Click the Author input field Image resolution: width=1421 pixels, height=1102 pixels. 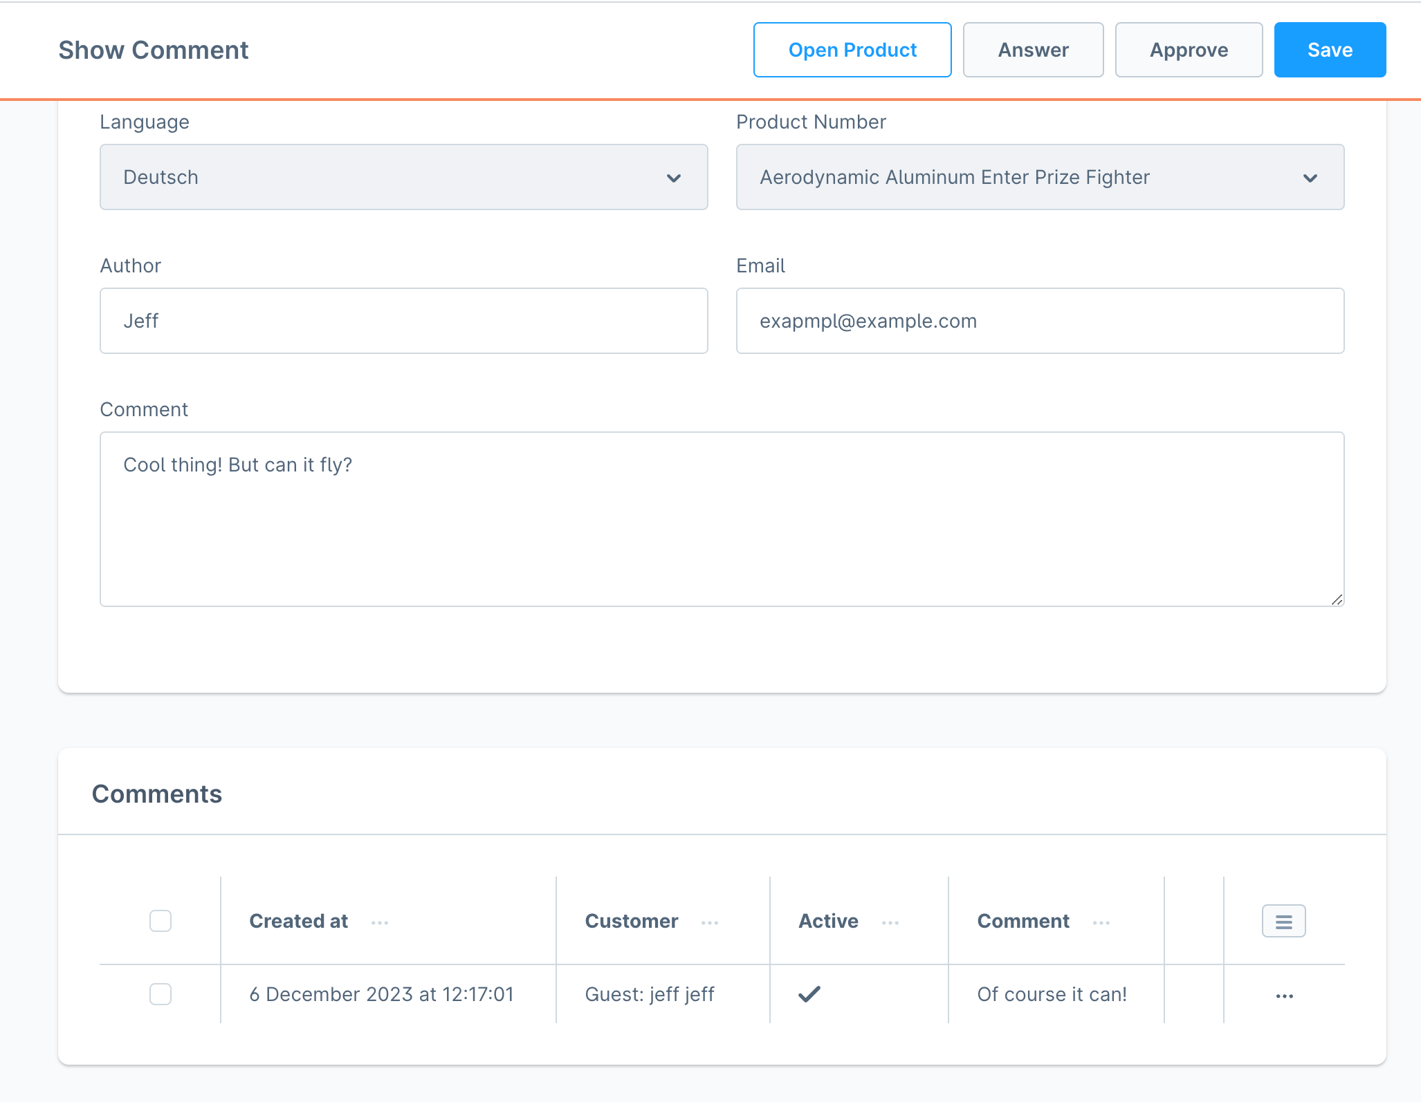coord(404,321)
